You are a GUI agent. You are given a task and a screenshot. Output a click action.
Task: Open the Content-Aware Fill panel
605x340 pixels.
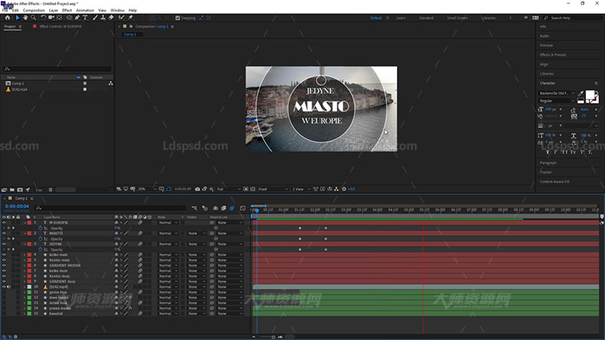554,181
